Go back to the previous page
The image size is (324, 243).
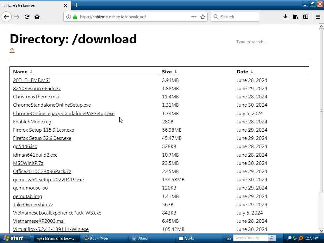[6, 17]
